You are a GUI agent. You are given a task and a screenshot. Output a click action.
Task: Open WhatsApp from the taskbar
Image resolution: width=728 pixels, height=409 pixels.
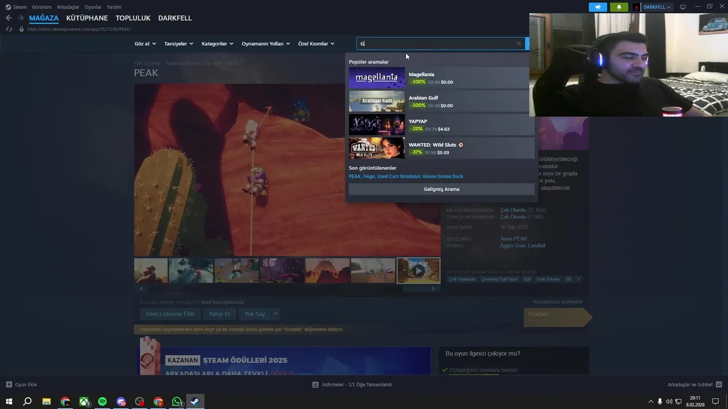(177, 402)
